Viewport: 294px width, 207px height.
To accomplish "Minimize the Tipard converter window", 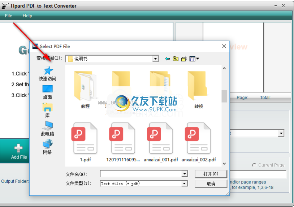I will 276,6.
